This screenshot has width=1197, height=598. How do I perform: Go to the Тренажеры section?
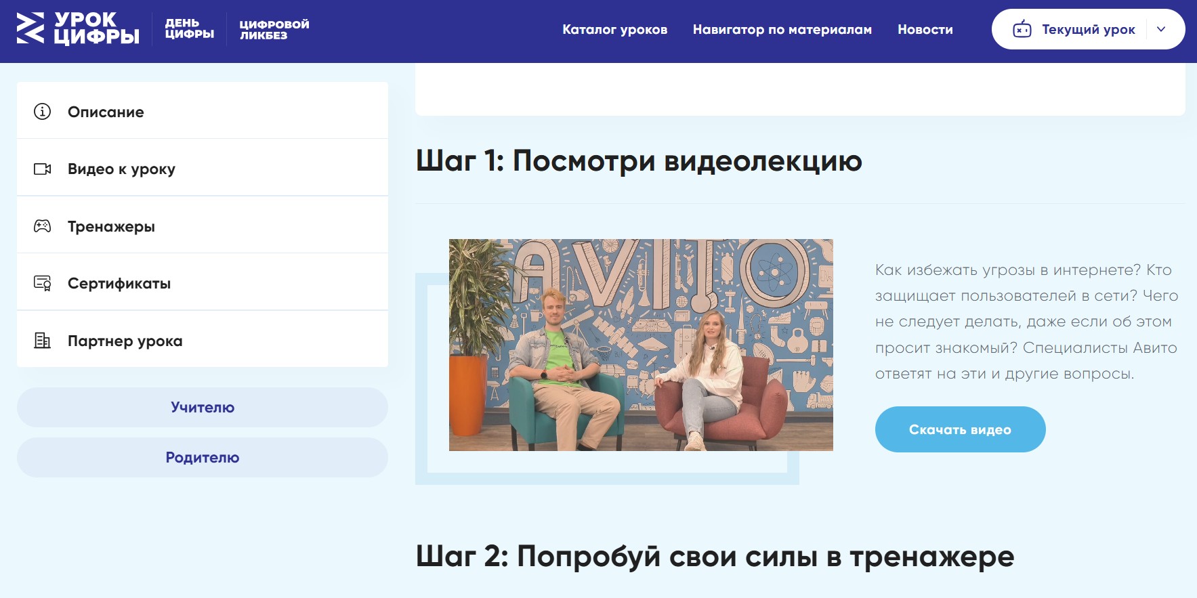point(203,225)
